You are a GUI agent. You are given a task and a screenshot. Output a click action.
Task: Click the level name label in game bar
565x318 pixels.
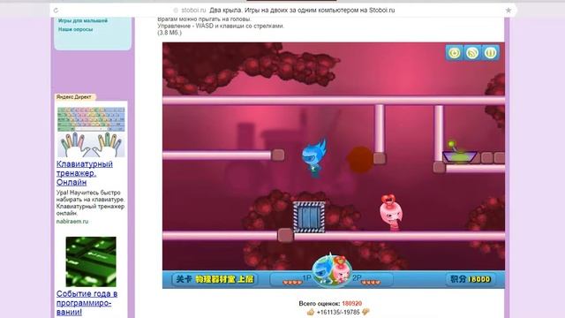point(215,279)
